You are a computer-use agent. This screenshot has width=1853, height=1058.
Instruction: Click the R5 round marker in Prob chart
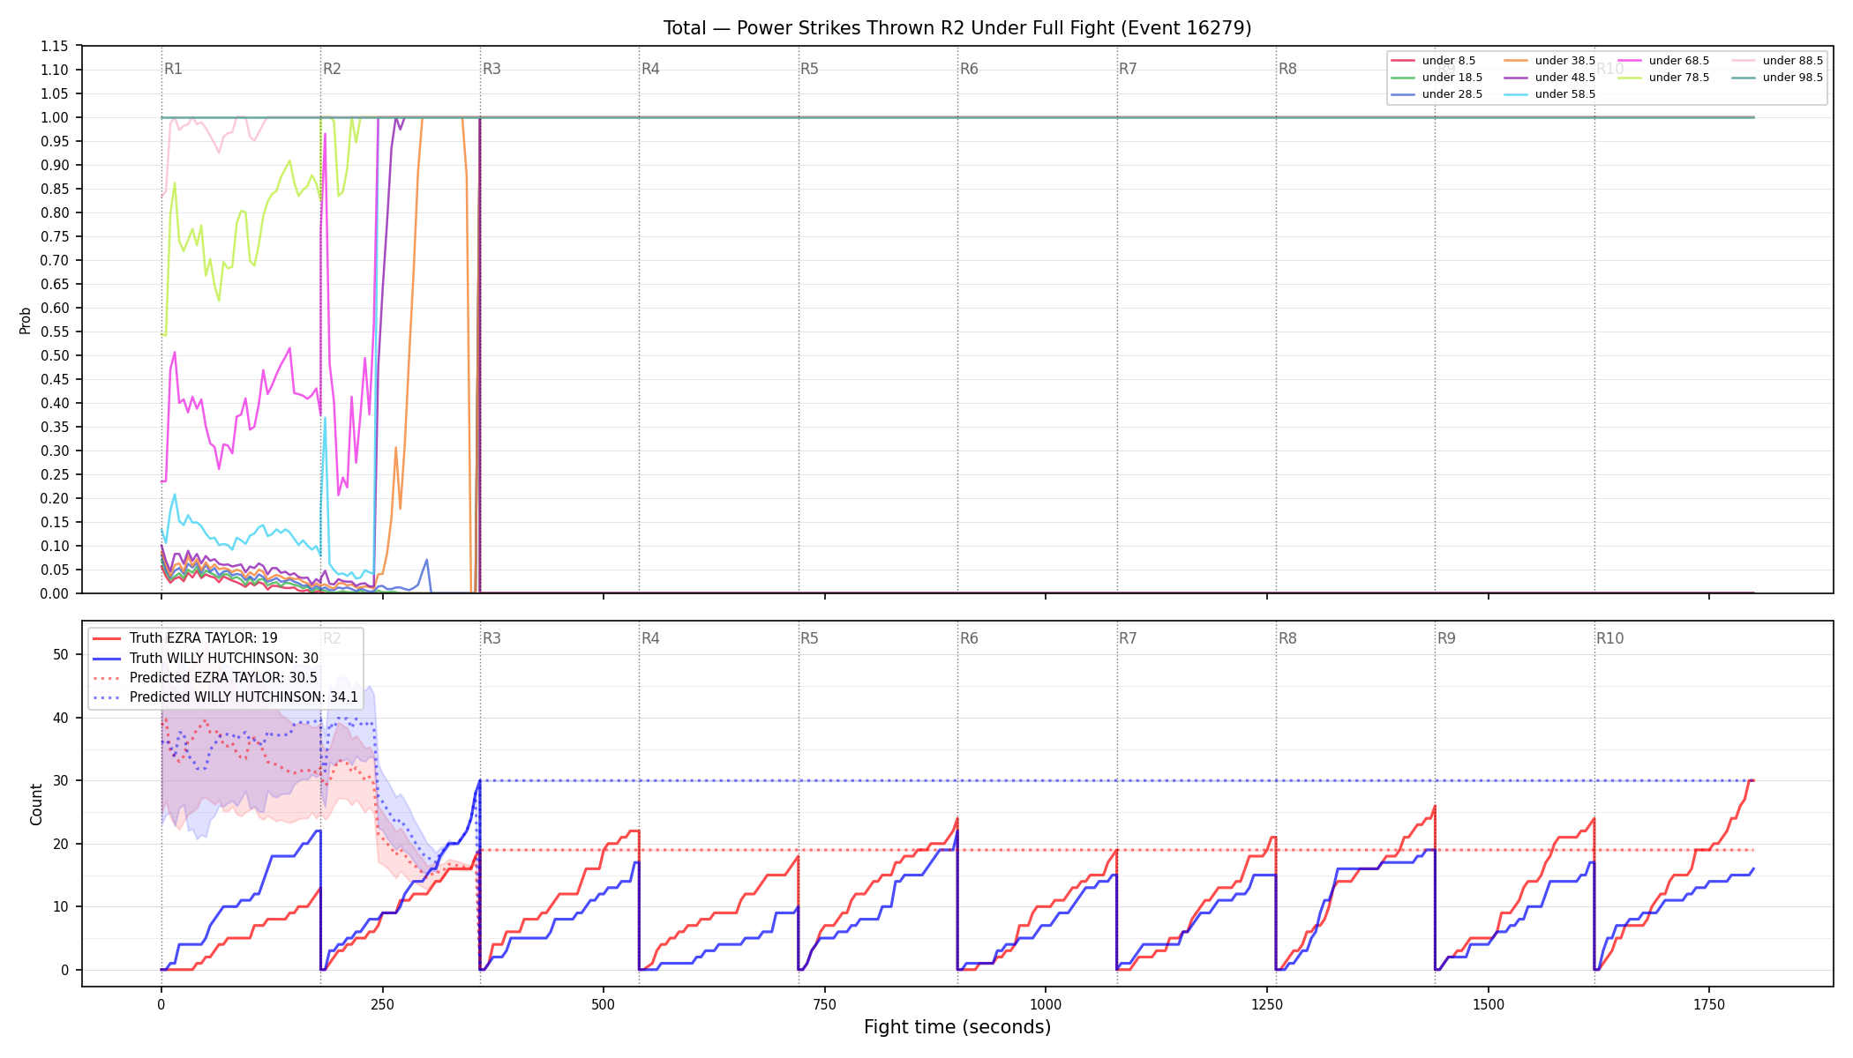click(809, 69)
